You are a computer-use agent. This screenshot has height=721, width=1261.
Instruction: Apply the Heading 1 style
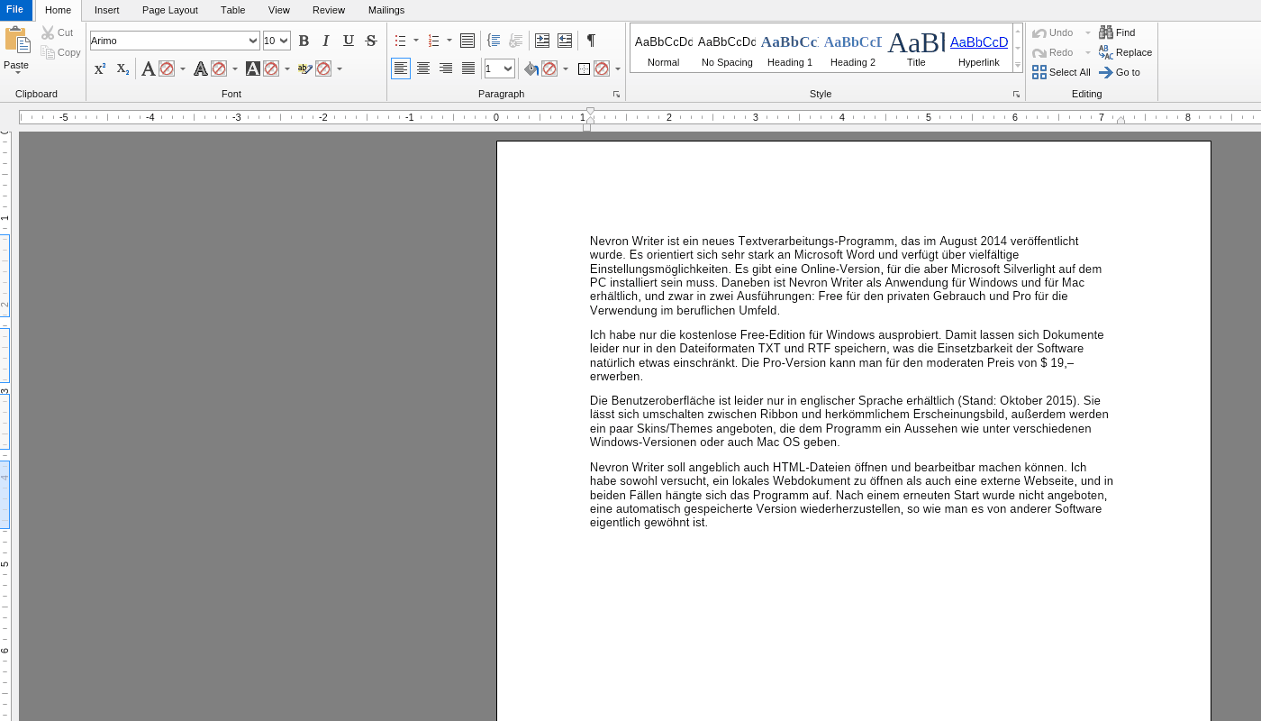pyautogui.click(x=790, y=48)
